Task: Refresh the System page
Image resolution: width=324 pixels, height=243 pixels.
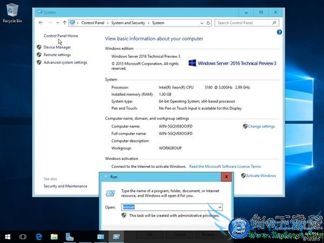Action: click(x=208, y=23)
